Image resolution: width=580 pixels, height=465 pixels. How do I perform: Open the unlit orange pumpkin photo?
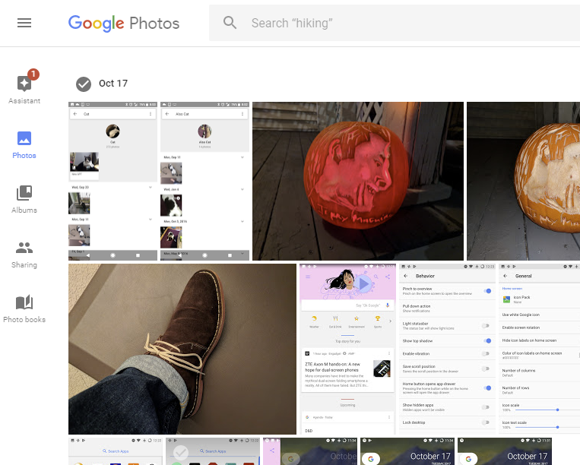coord(523,181)
